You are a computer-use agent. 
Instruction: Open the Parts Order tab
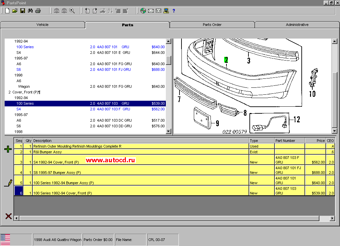pos(212,25)
